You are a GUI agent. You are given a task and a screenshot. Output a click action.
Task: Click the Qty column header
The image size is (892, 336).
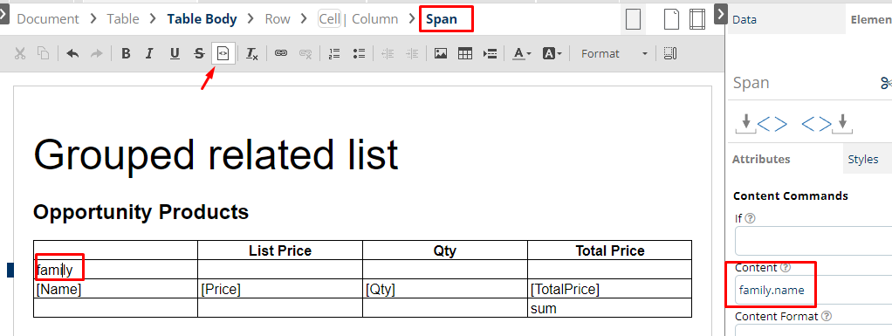[x=445, y=250]
